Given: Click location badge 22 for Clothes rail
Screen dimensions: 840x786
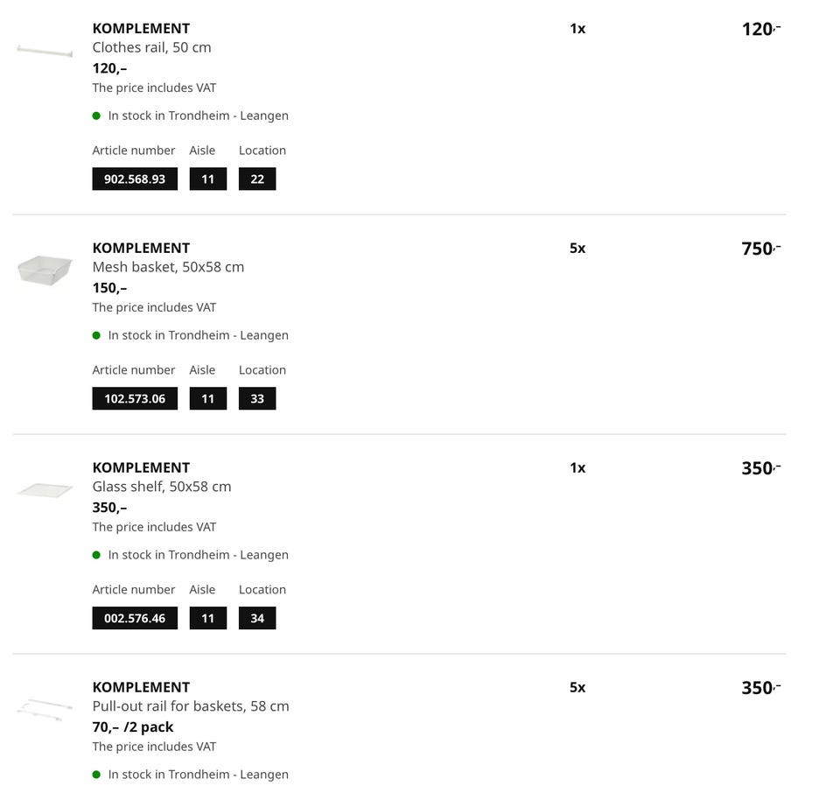Looking at the screenshot, I should pyautogui.click(x=257, y=179).
